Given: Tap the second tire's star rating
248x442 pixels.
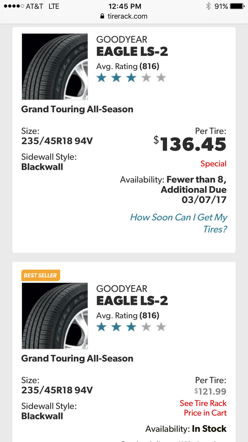Looking at the screenshot, I should pos(131,327).
